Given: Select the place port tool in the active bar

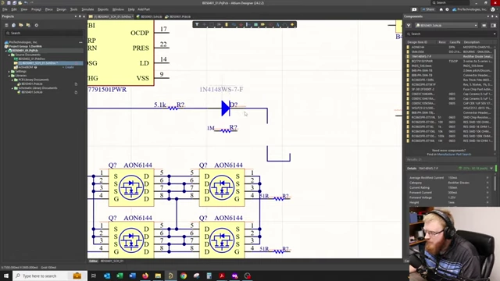Looking at the screenshot, I should (x=262, y=24).
